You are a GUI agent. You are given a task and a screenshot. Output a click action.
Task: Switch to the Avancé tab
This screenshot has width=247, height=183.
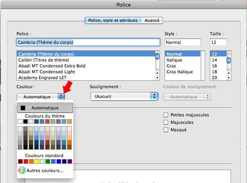click(152, 20)
